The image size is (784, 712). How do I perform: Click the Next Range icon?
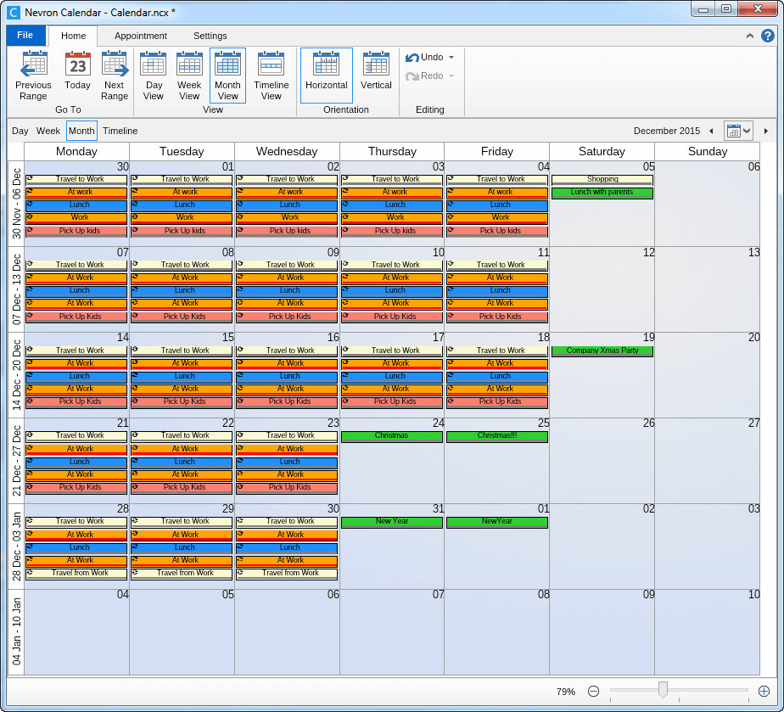click(115, 64)
